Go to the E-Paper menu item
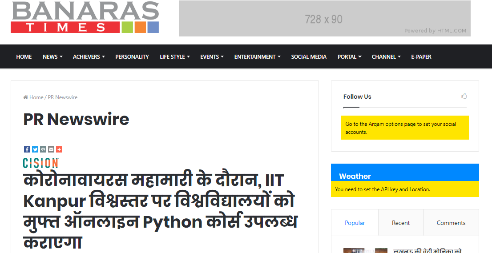492x253 pixels. 421,57
